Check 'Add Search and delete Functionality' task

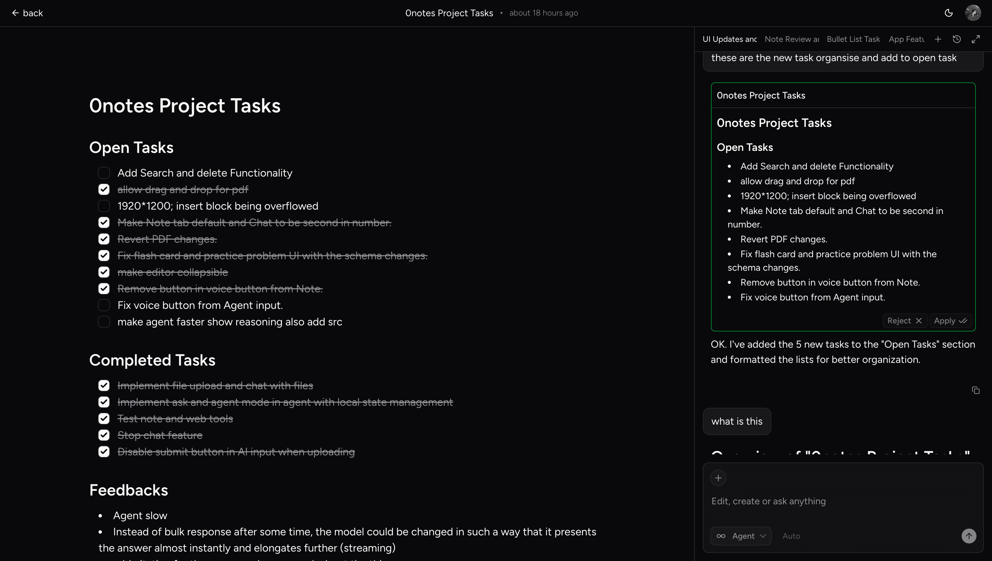coord(104,173)
